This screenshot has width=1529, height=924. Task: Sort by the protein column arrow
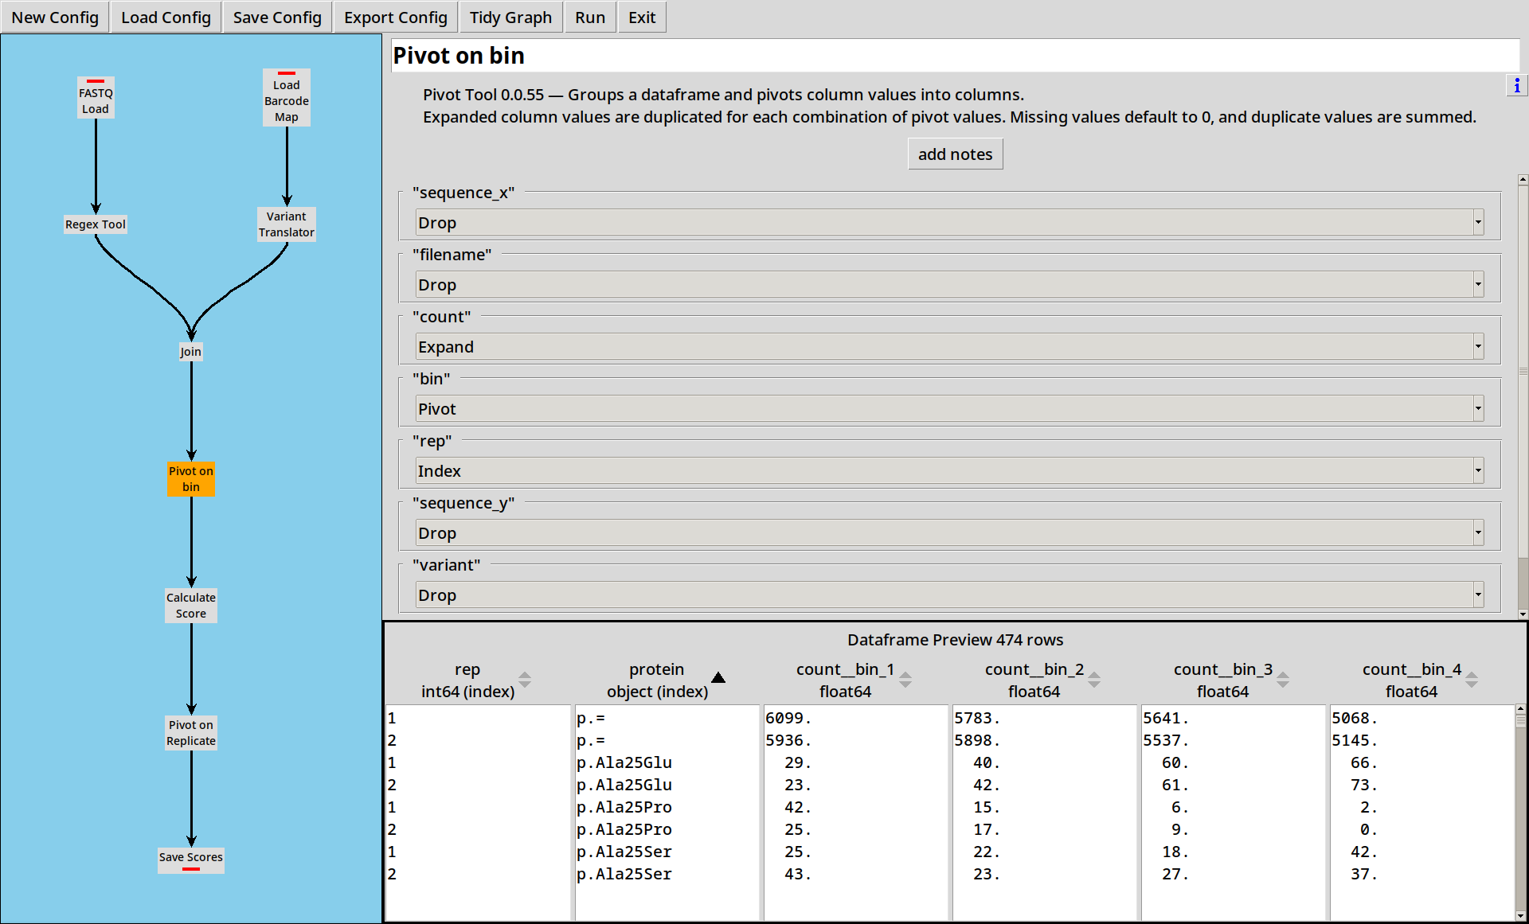(718, 677)
